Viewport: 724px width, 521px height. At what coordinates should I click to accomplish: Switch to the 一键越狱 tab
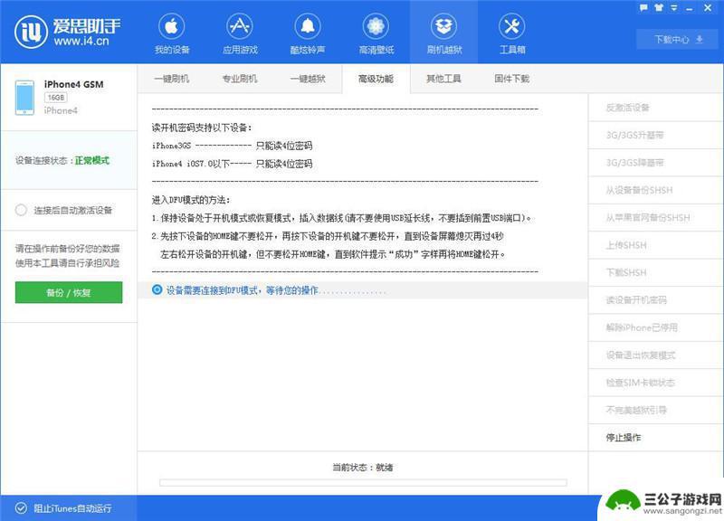pyautogui.click(x=308, y=79)
